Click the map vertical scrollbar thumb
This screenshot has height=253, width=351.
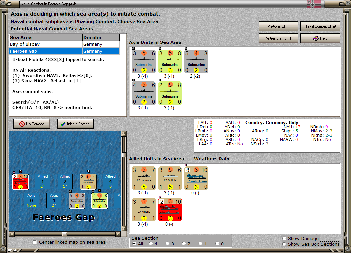[x=124, y=155]
